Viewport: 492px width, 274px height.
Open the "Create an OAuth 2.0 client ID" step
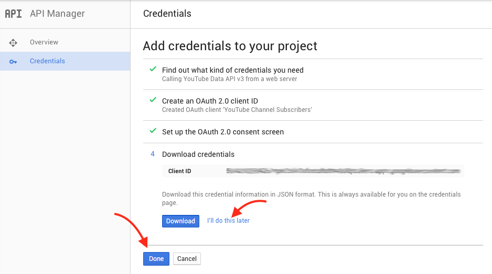[x=210, y=101]
